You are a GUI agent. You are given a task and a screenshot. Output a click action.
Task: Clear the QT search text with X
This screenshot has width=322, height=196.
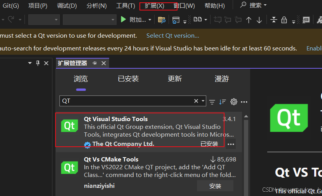pyautogui.click(x=196, y=101)
